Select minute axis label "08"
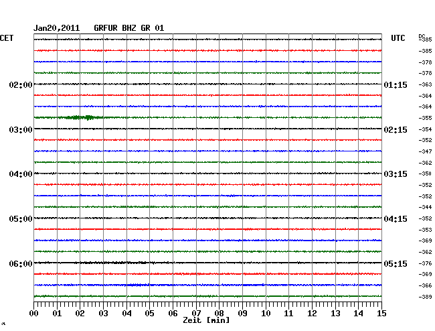Viewport: 435px width, 331px height. (219, 313)
